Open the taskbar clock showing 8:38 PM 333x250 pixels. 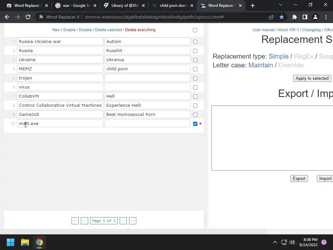(x=308, y=242)
